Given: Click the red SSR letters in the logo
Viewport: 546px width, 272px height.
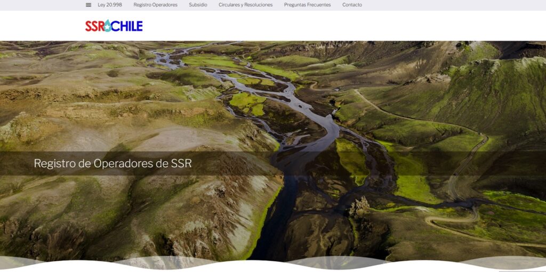Looking at the screenshot, I should click(93, 26).
